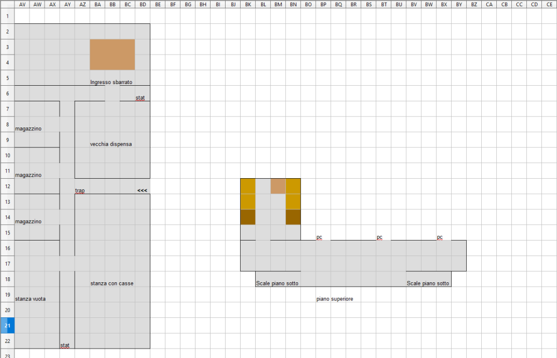Select the CE column header

tap(549, 4)
